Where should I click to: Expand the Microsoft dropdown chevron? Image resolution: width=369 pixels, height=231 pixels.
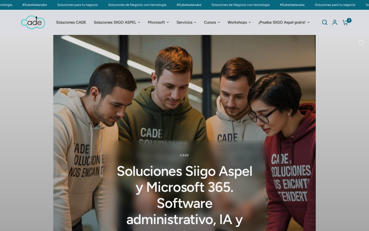(x=168, y=22)
